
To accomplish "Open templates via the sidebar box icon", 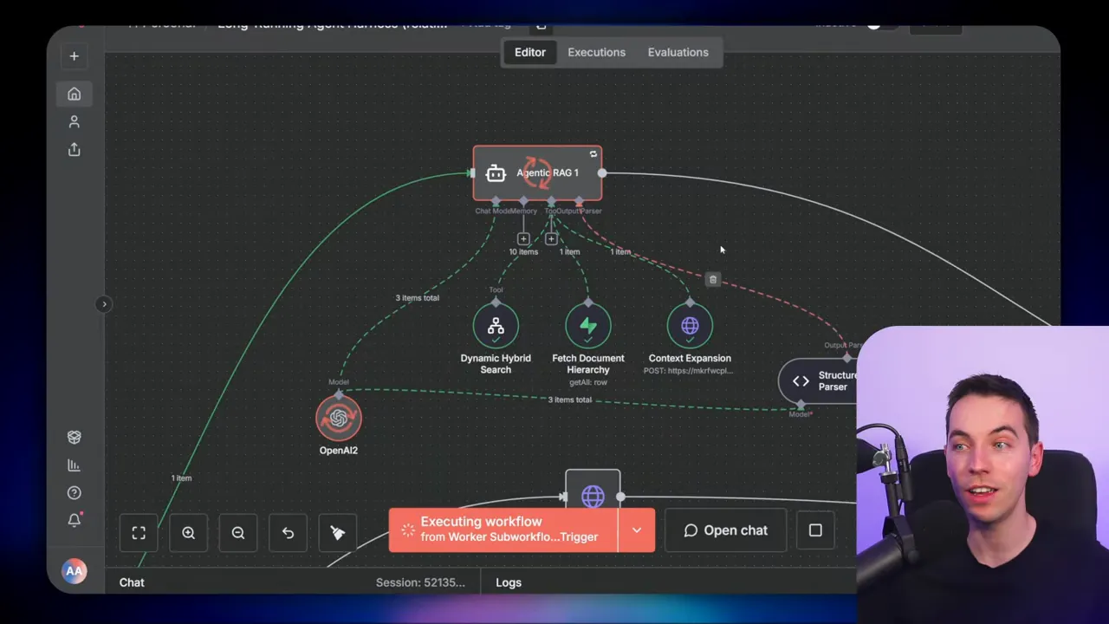I will coord(74,437).
